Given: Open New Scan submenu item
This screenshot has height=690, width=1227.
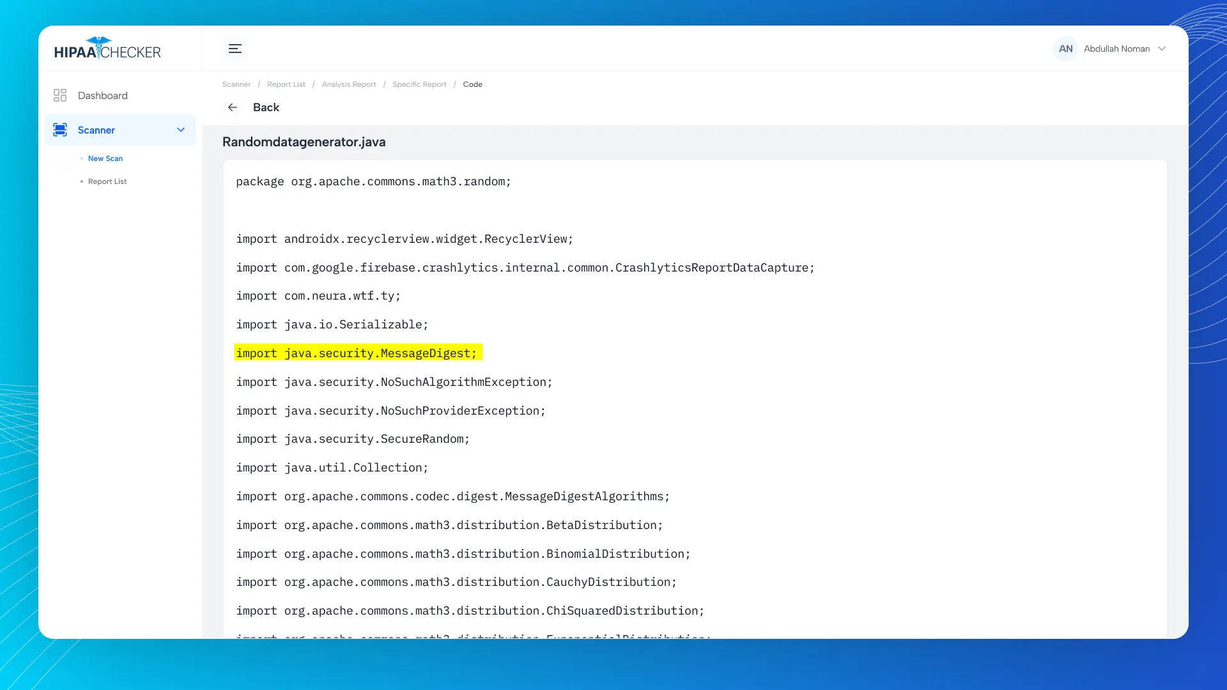Looking at the screenshot, I should [x=105, y=158].
